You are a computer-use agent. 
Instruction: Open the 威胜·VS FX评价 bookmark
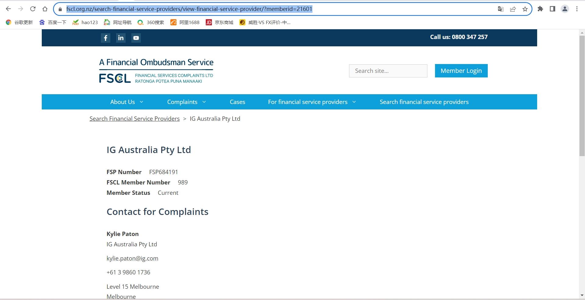(265, 22)
